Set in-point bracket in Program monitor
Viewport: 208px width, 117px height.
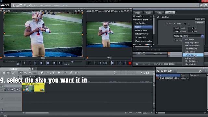24,63
